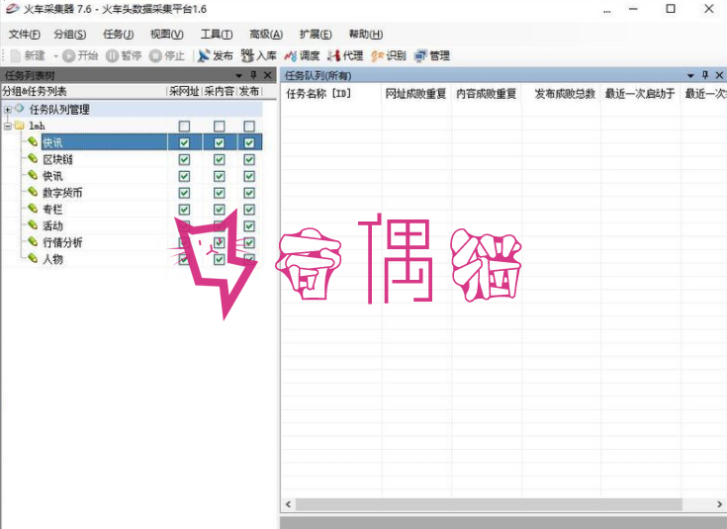
Task: Click the title bar ellipsis button
Action: [607, 11]
